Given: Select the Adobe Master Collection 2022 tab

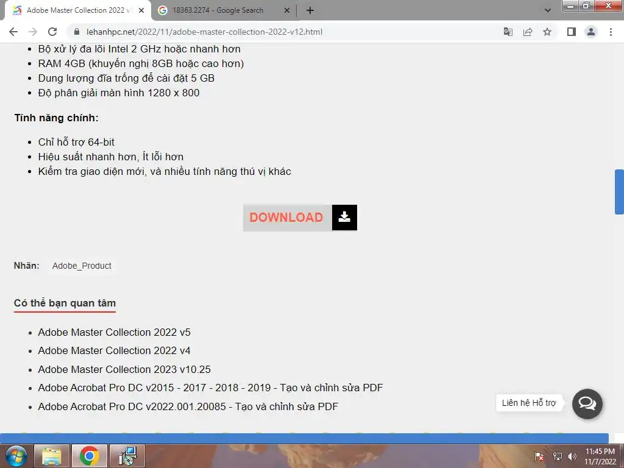Looking at the screenshot, I should tap(77, 10).
